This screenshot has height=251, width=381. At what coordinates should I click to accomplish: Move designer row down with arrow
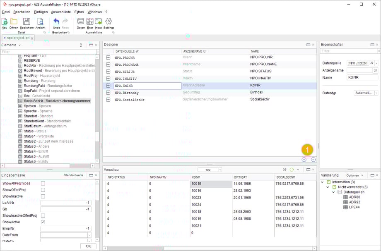click(x=313, y=160)
